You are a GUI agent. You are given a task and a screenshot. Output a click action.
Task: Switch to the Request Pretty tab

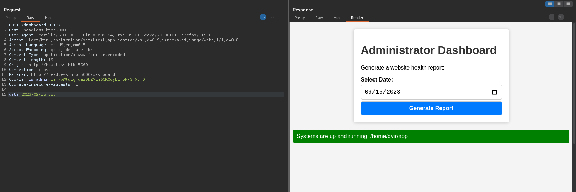click(x=11, y=18)
